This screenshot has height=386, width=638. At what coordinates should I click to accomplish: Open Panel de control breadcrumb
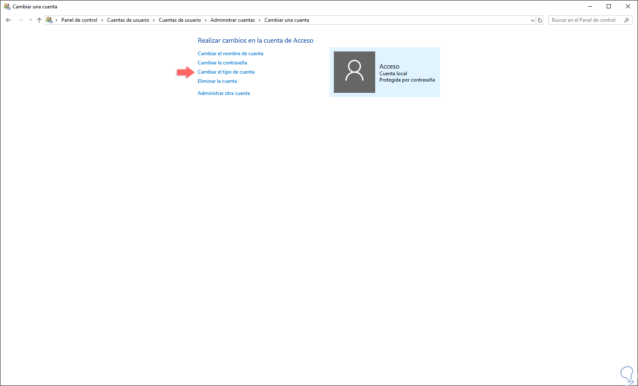click(x=79, y=20)
